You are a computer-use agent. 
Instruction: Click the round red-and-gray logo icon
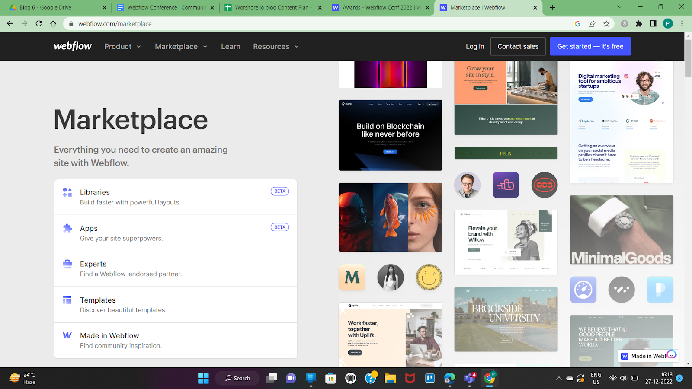545,185
